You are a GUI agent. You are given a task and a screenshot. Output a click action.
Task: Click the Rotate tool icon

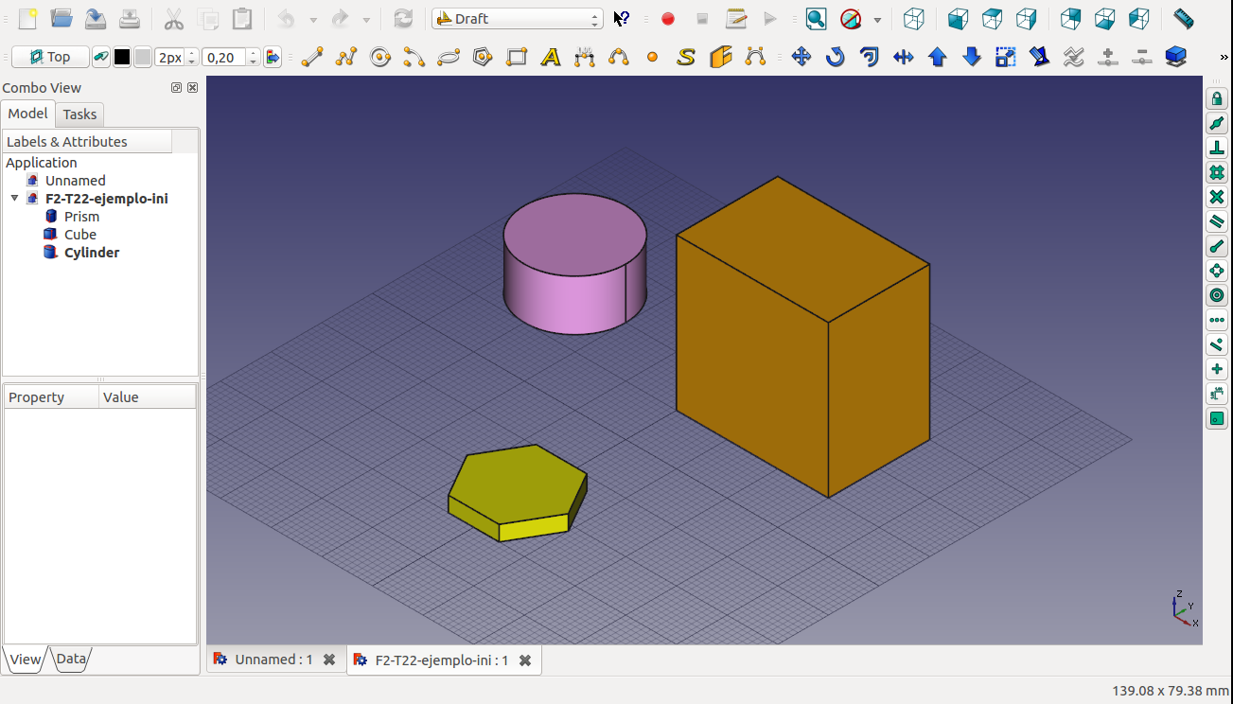(835, 58)
